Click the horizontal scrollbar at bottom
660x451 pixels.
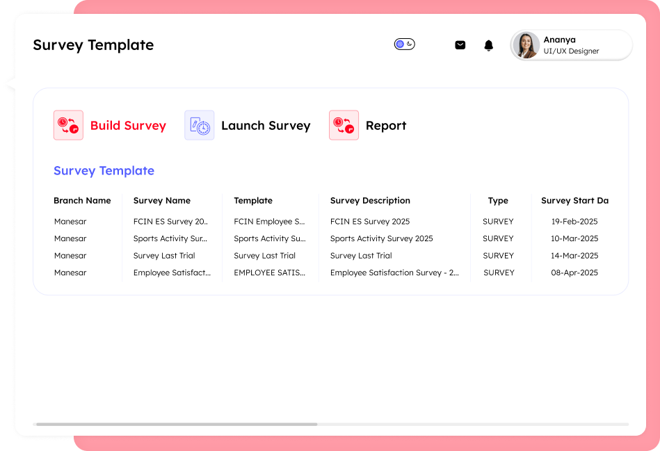[x=177, y=424]
